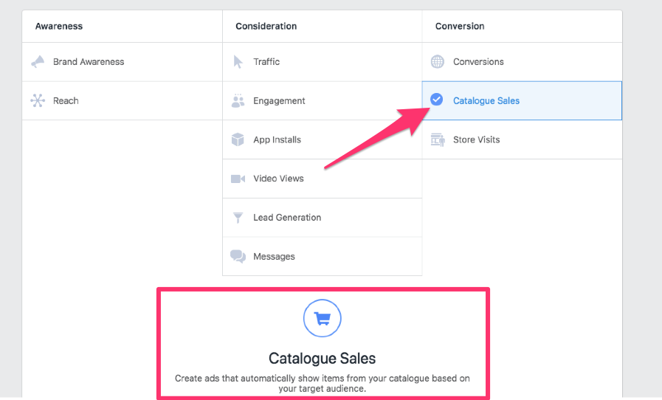Click the Conversions globe icon
The image size is (662, 400).
(438, 62)
